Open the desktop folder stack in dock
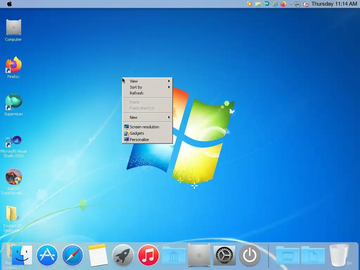360x270 pixels. [x=288, y=255]
